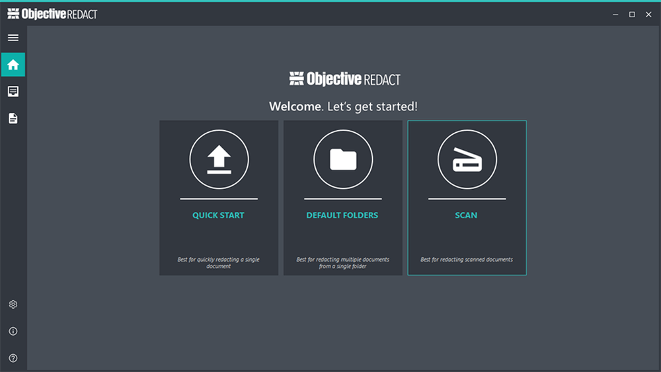This screenshot has height=372, width=661.
Task: Maximize the Objective Redact window
Action: [632, 15]
